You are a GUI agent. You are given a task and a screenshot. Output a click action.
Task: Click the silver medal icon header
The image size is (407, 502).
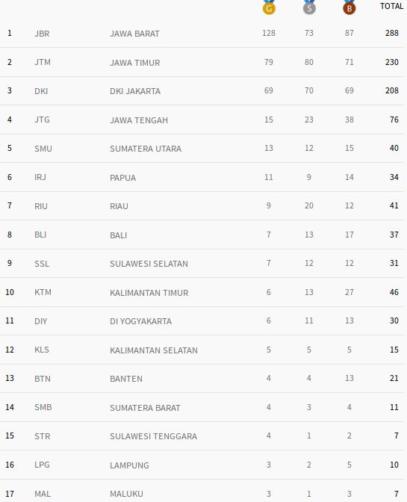tap(309, 7)
